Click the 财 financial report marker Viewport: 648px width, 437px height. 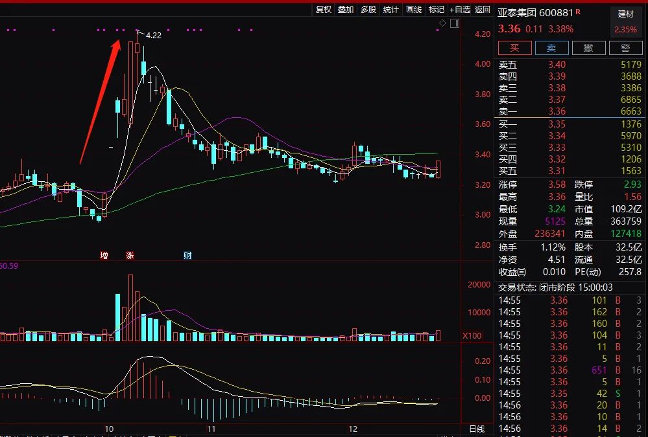tap(187, 256)
